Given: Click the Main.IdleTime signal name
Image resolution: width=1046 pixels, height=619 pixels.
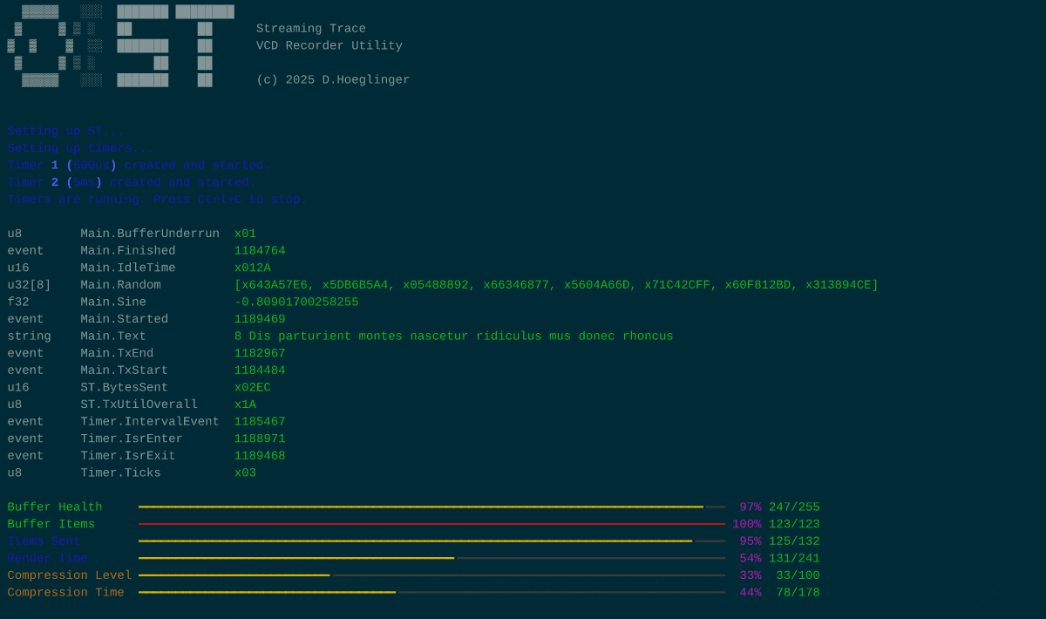Looking at the screenshot, I should (128, 268).
